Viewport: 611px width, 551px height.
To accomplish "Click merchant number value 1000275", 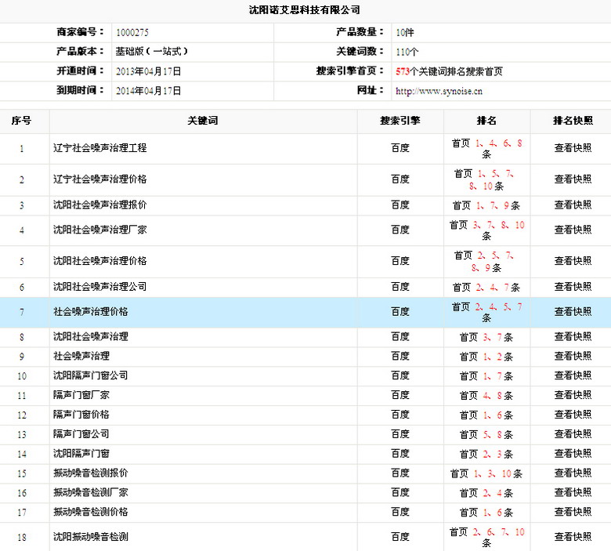I will click(132, 33).
